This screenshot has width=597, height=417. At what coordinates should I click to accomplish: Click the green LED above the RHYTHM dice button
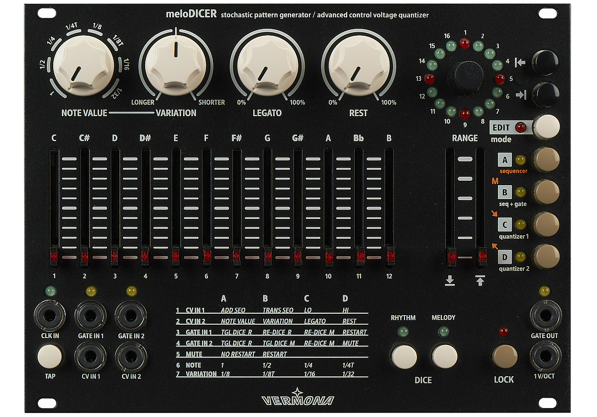(x=403, y=332)
